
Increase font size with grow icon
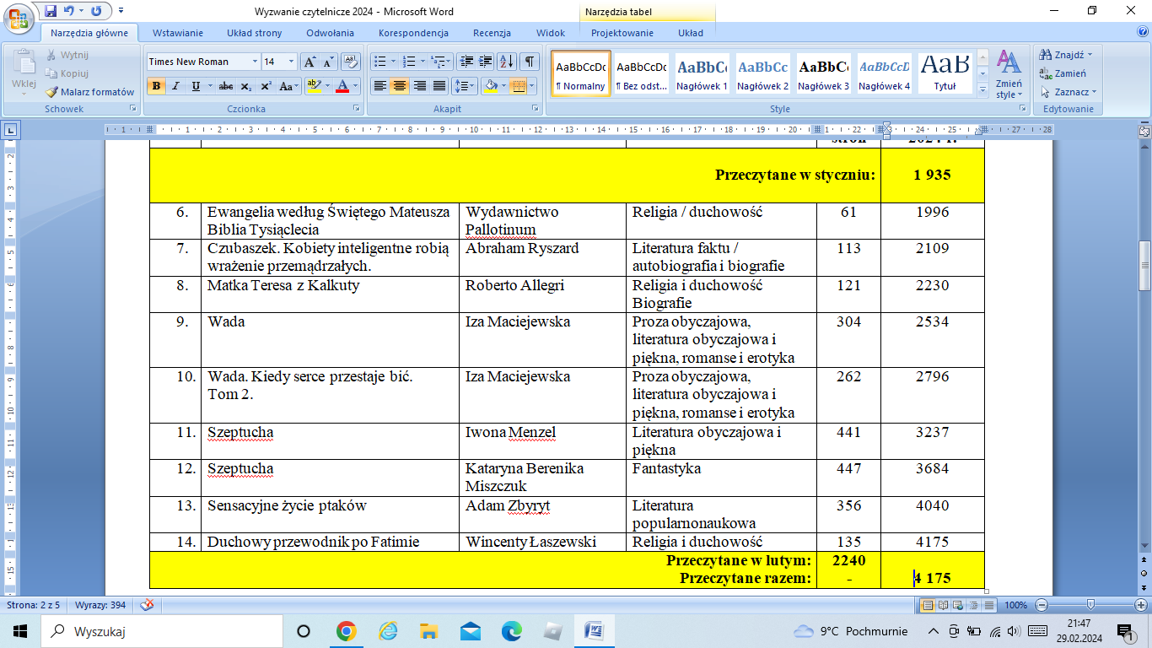click(x=310, y=62)
